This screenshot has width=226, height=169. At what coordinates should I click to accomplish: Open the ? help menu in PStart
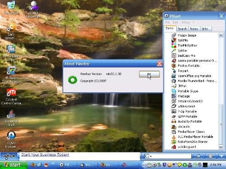193,23
